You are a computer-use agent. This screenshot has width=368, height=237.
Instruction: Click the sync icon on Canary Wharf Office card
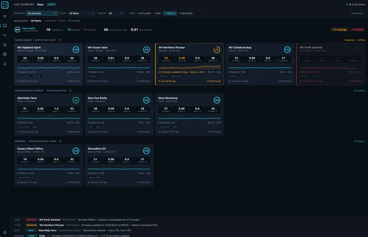click(18, 182)
